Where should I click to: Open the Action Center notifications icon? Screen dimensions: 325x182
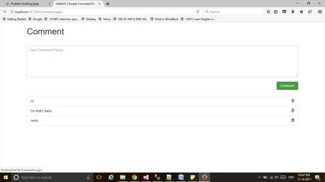coord(317,177)
